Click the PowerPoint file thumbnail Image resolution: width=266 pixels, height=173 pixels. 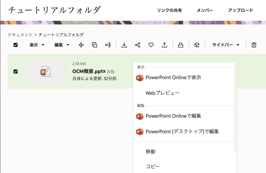[45, 72]
